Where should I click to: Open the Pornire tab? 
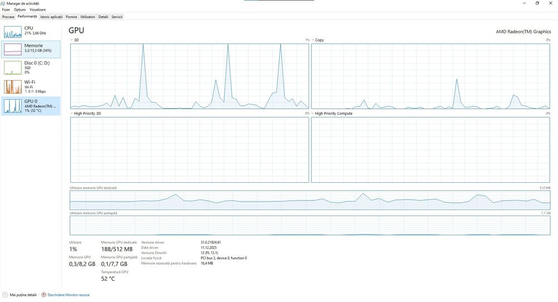(x=71, y=17)
